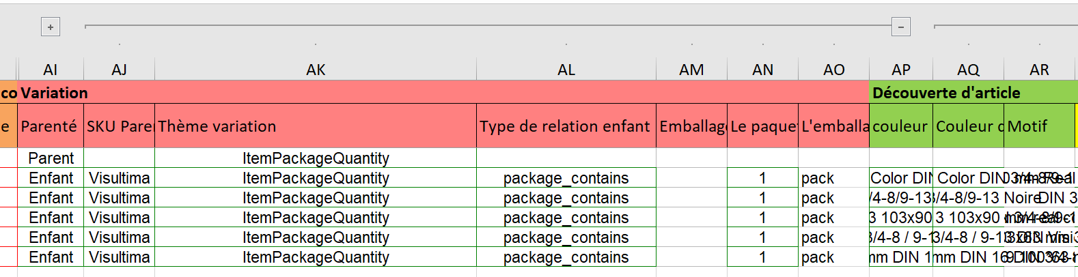Click the Découverte d'article header cell
Image resolution: width=1078 pixels, height=277 pixels.
pos(973,93)
